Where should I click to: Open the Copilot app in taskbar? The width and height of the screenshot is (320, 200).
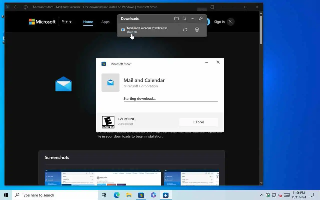pyautogui.click(x=153, y=195)
